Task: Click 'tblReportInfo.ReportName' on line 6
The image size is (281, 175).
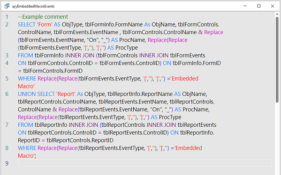Action: (140, 94)
